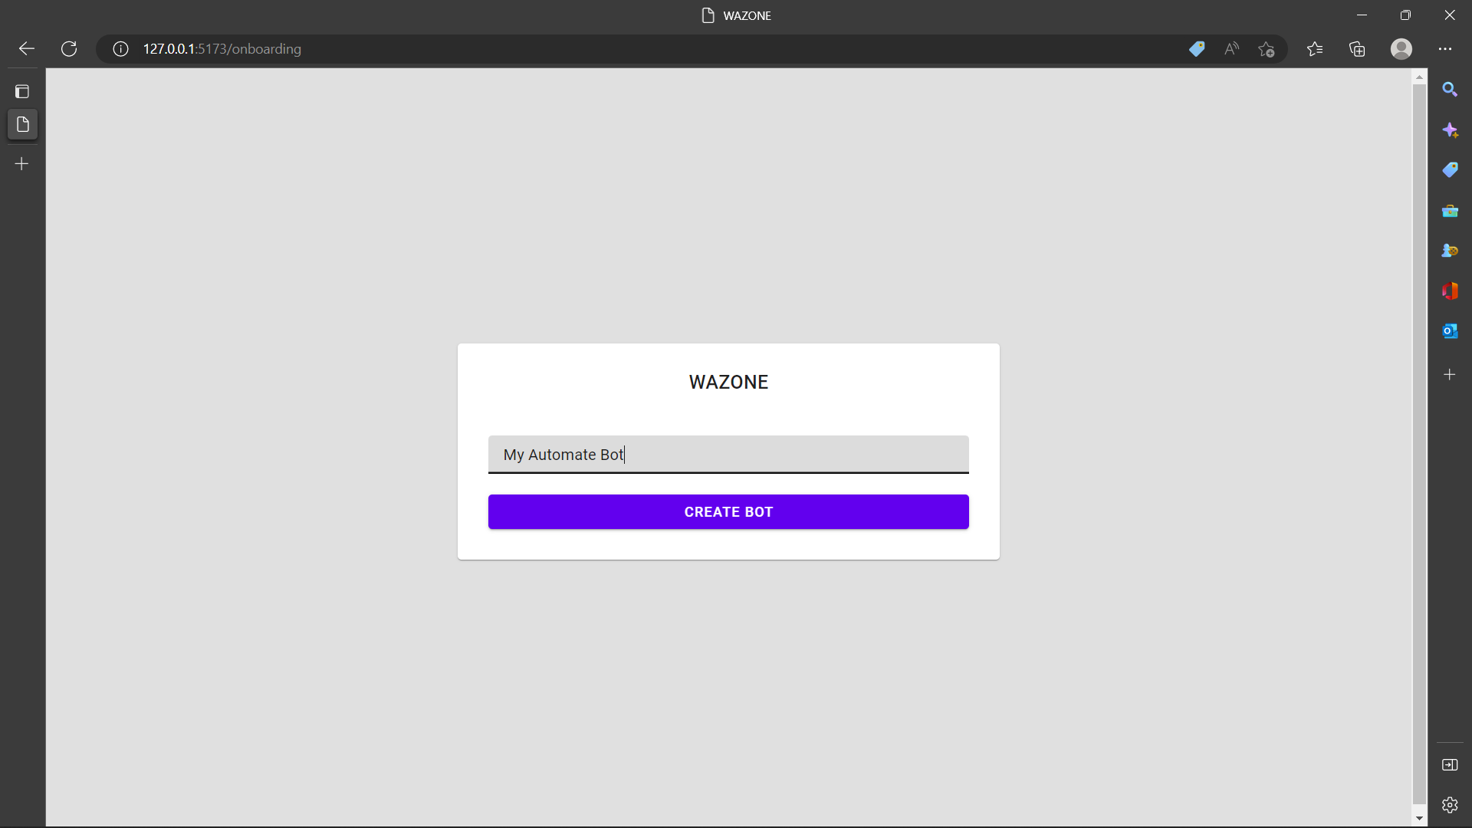The width and height of the screenshot is (1472, 828).
Task: Open the browser profile avatar
Action: [1401, 49]
